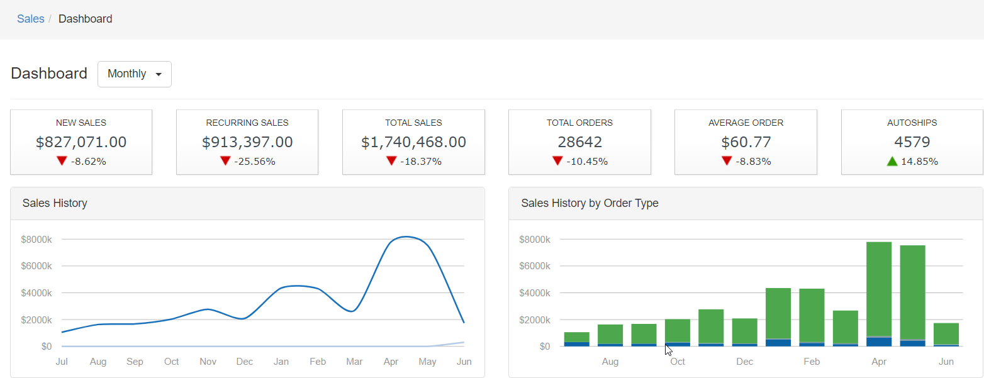Click the tall green April bar
This screenshot has height=378, width=984.
click(x=879, y=289)
